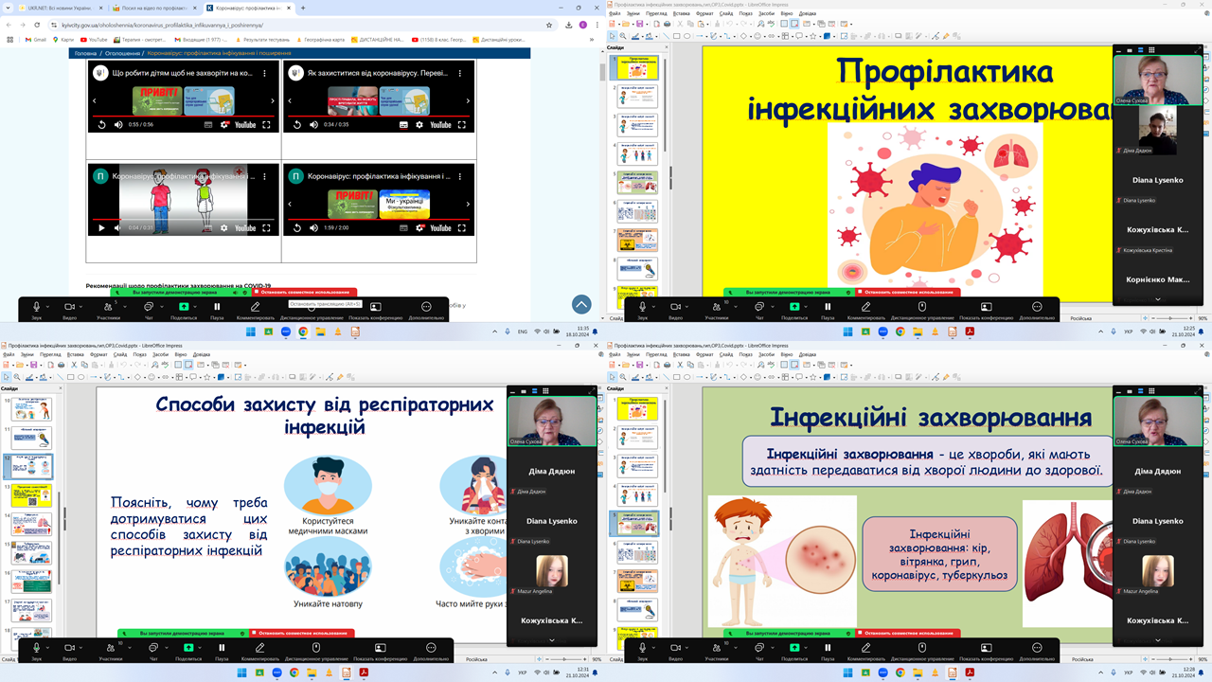Screen dimensions: 1212x682
Task: Open arrow next to Видео in title slide Zoom bar
Action: click(x=686, y=306)
